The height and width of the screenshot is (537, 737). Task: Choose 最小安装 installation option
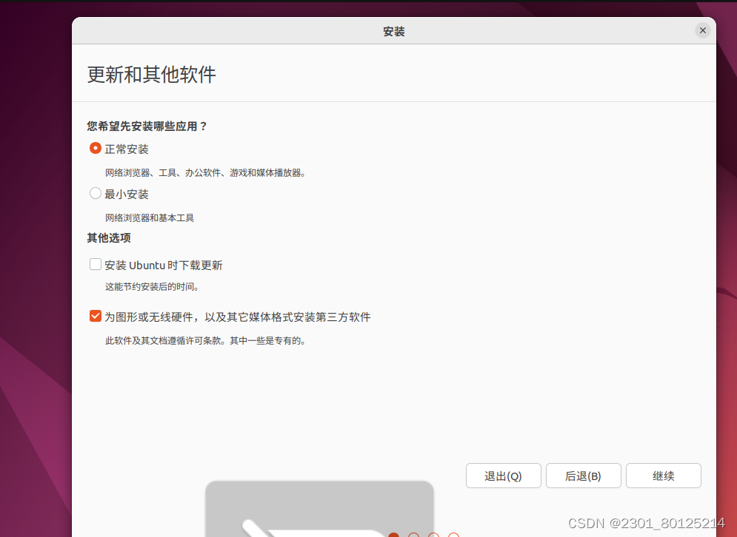(x=96, y=193)
